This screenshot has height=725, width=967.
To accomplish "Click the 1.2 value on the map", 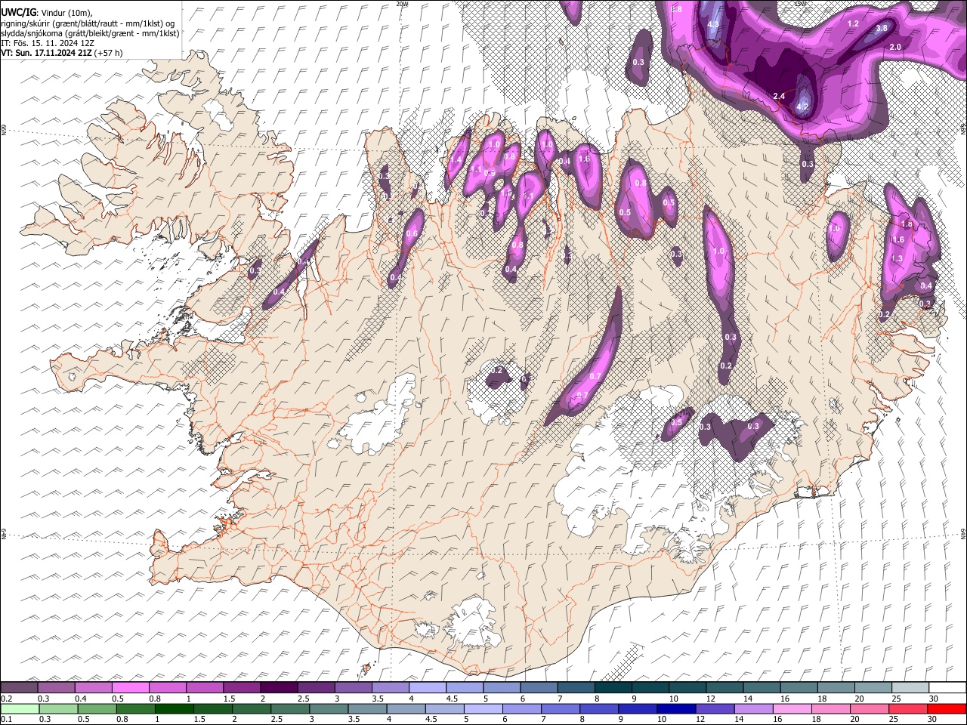I will 854,24.
